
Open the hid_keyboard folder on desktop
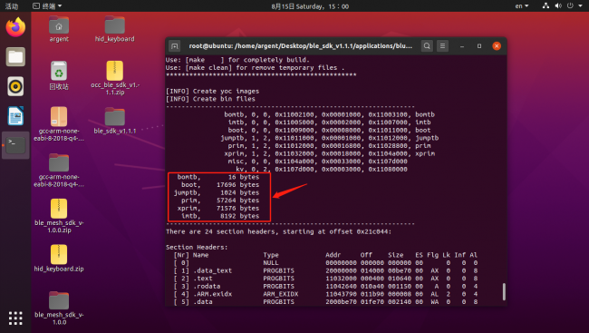[x=114, y=29]
